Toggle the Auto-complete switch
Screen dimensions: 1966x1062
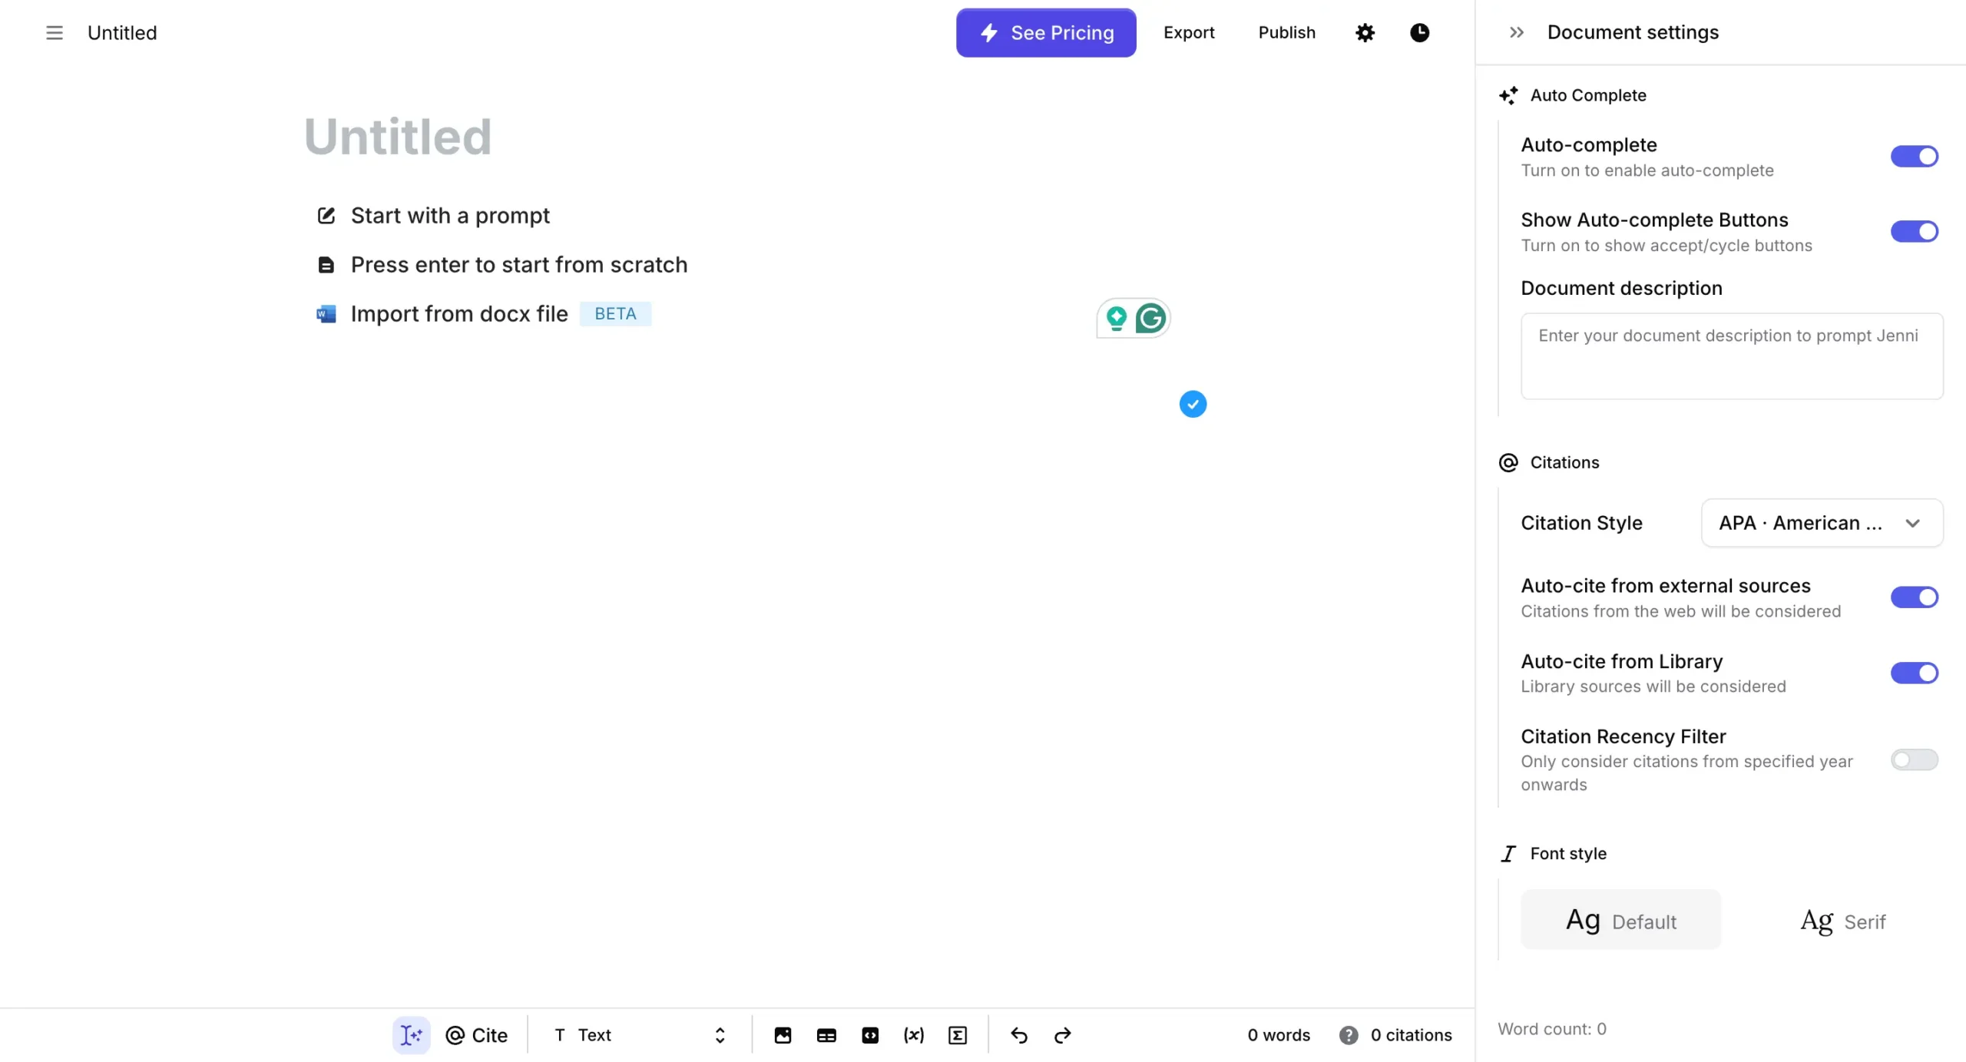(1914, 157)
